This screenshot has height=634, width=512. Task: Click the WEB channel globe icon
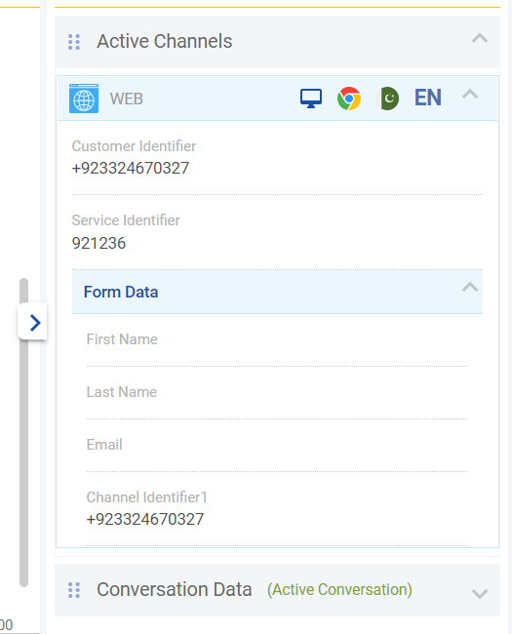click(84, 99)
